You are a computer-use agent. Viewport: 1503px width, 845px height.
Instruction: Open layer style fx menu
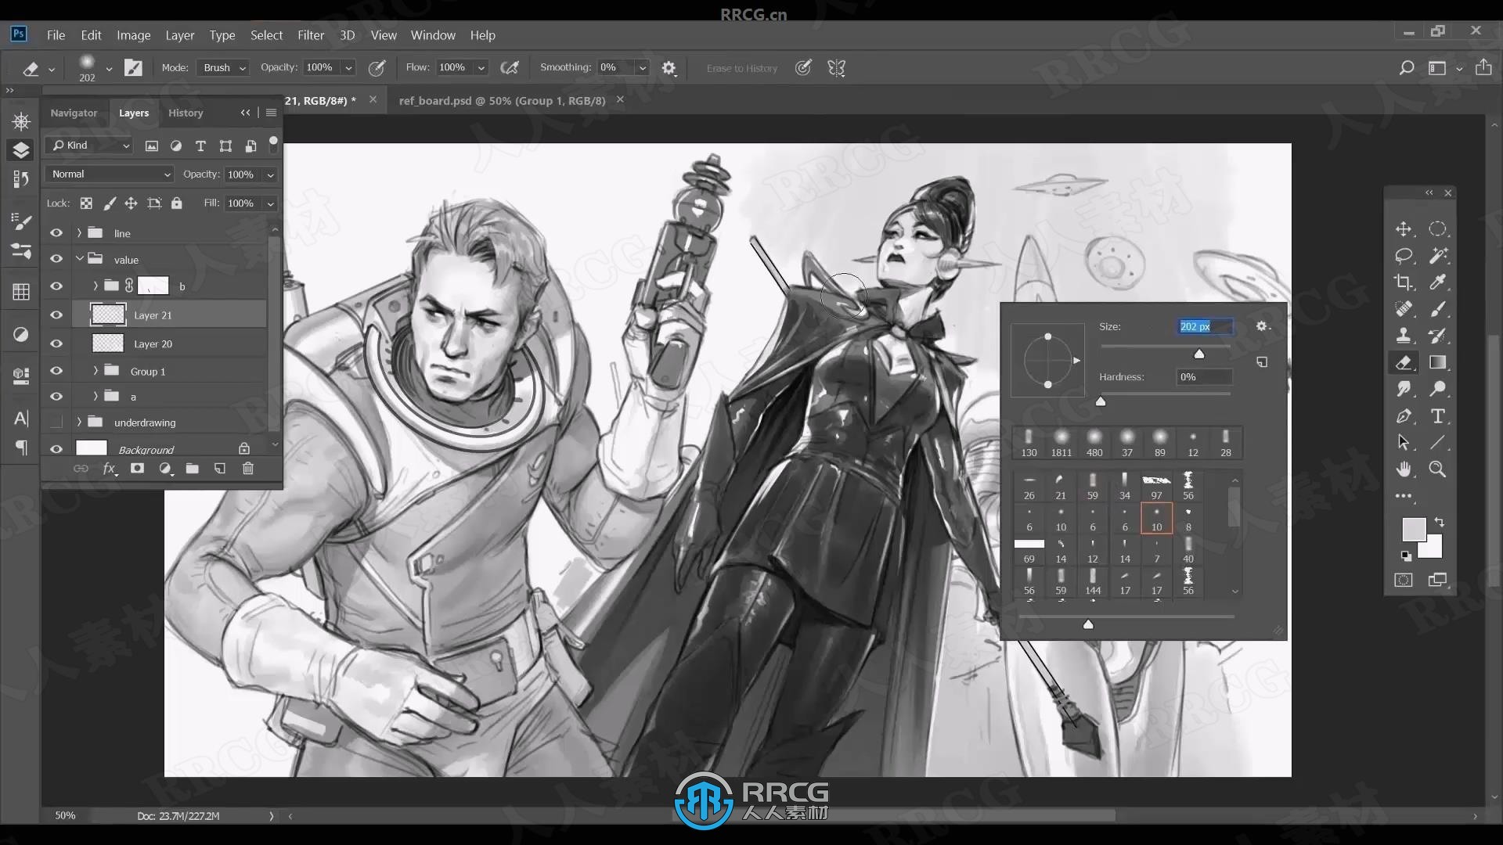coord(110,469)
